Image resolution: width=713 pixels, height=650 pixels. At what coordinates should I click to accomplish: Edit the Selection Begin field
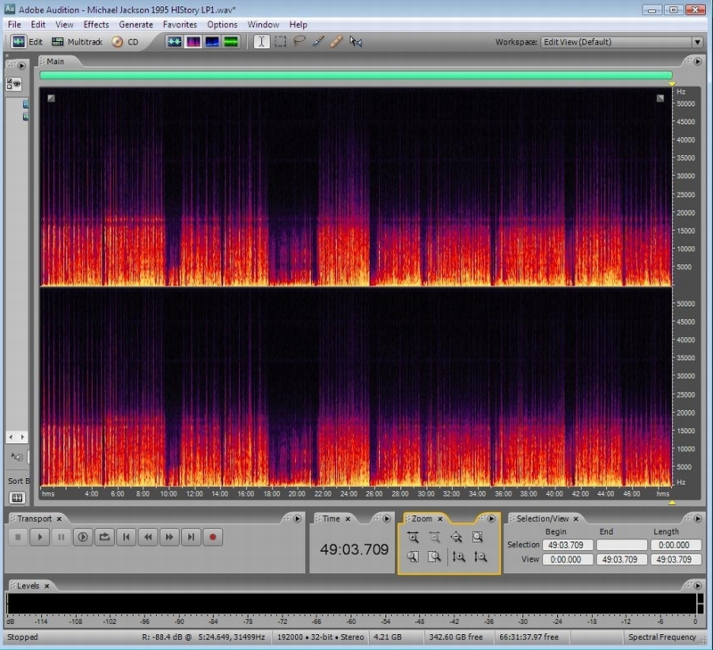pyautogui.click(x=568, y=545)
